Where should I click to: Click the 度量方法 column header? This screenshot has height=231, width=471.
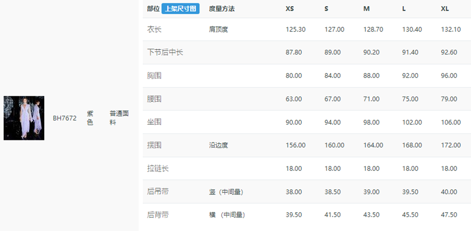(x=222, y=9)
